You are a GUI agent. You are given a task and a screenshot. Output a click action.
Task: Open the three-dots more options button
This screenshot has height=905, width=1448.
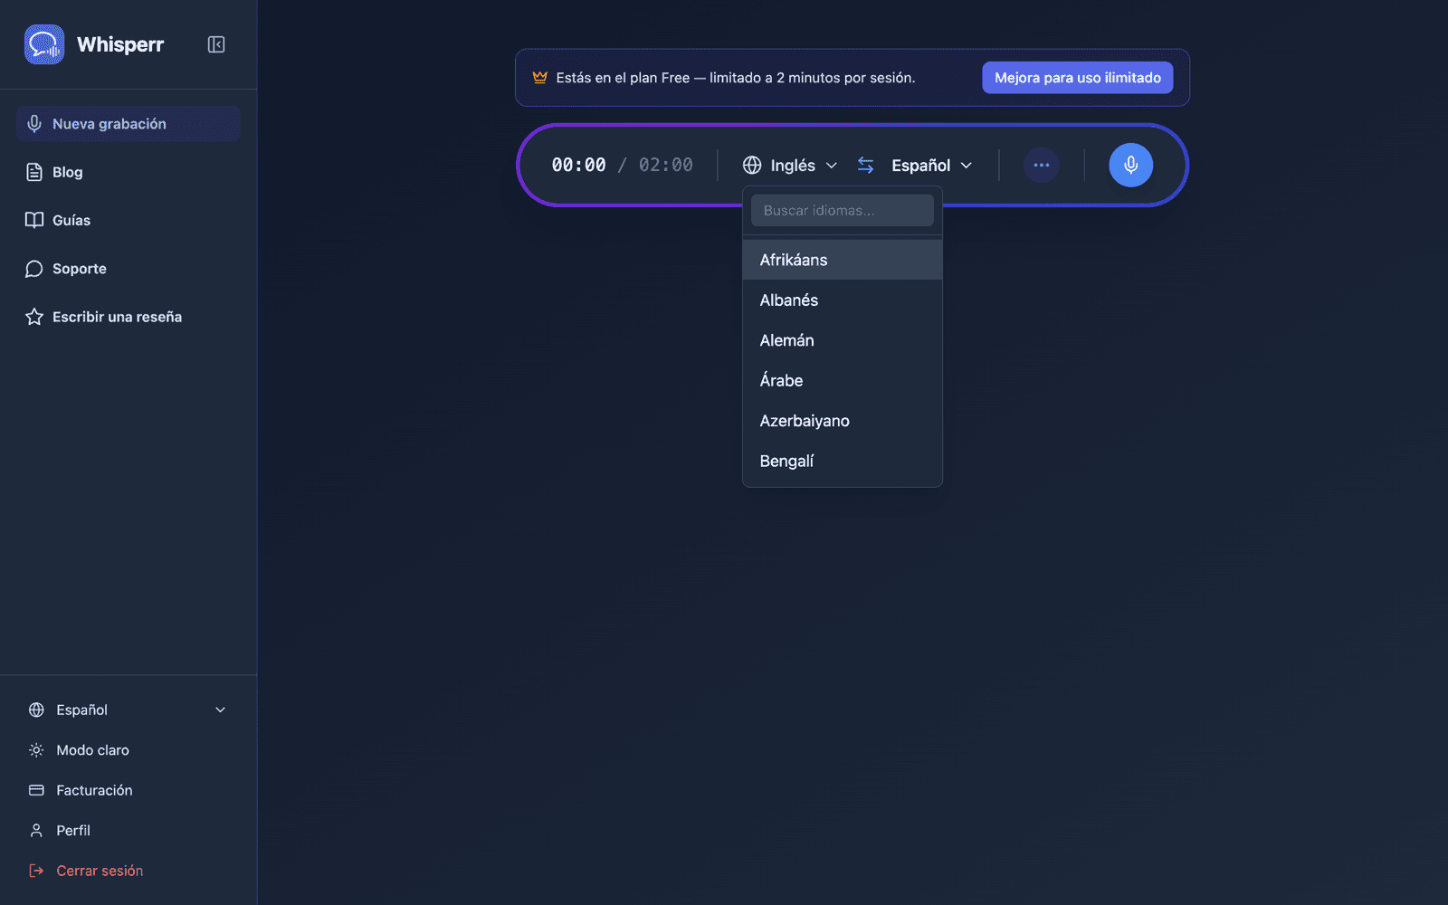1042,165
